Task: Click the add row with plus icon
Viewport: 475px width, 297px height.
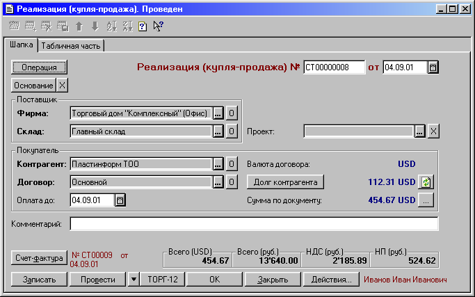Action: pyautogui.click(x=31, y=26)
